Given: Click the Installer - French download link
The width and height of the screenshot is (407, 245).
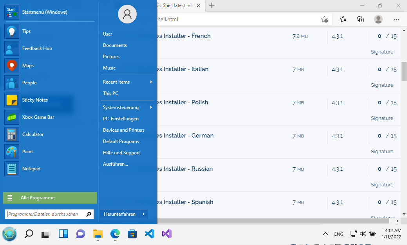Looking at the screenshot, I should pos(184,36).
